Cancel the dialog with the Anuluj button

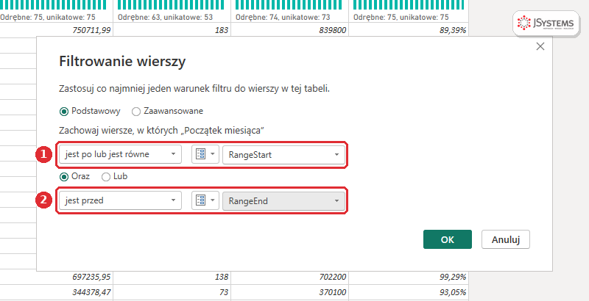click(506, 239)
